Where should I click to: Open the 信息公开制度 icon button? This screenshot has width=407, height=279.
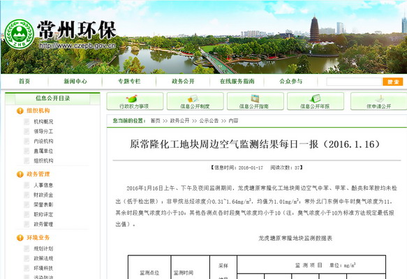tap(195, 101)
